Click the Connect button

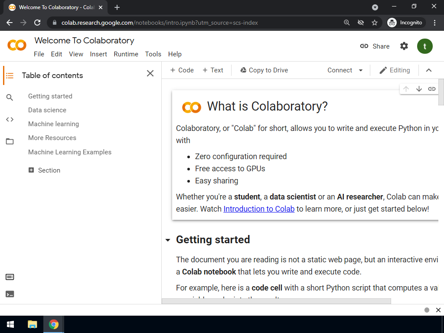click(x=340, y=70)
